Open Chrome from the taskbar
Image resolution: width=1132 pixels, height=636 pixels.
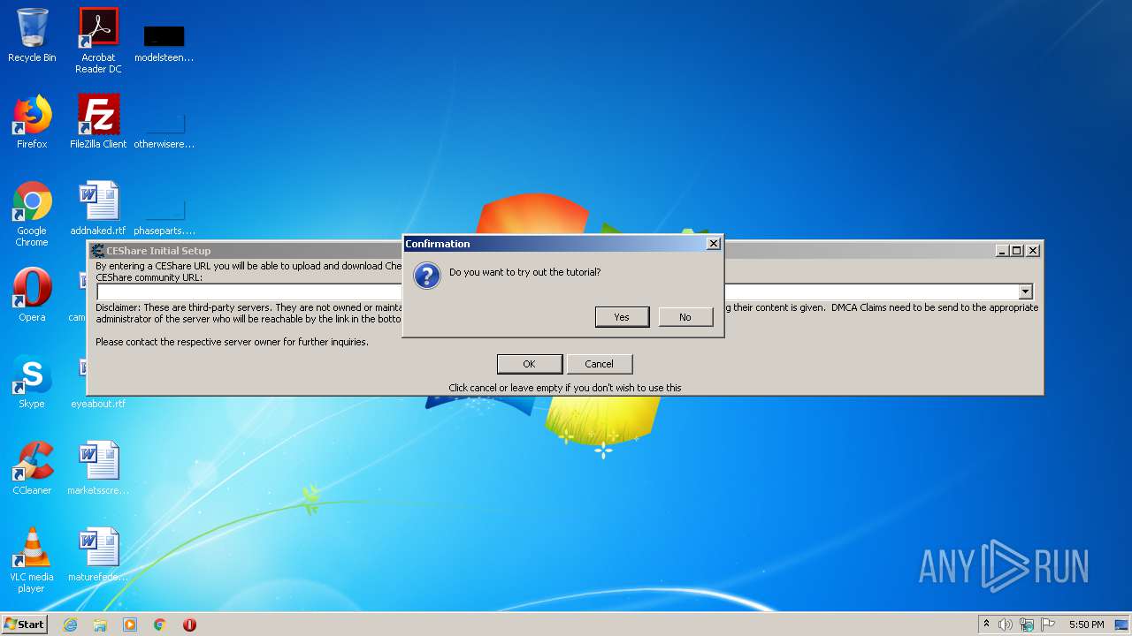coord(160,625)
